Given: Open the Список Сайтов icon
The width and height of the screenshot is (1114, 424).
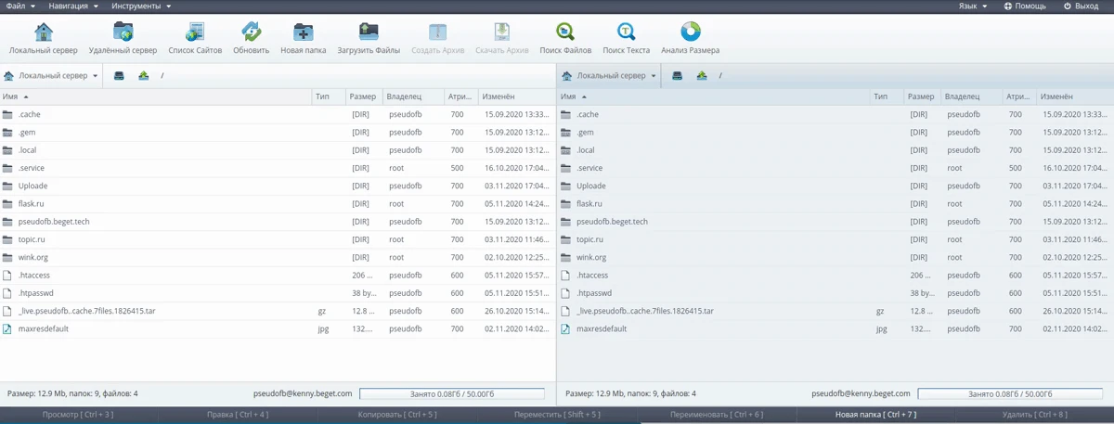Looking at the screenshot, I should (x=195, y=32).
